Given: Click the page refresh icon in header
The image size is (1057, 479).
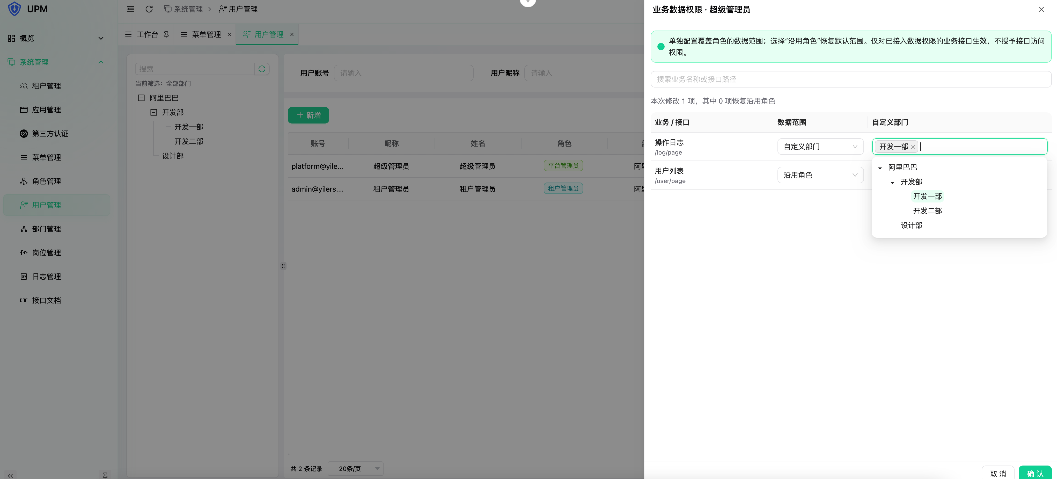Looking at the screenshot, I should (149, 9).
